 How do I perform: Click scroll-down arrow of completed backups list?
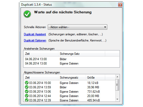tap(117, 99)
